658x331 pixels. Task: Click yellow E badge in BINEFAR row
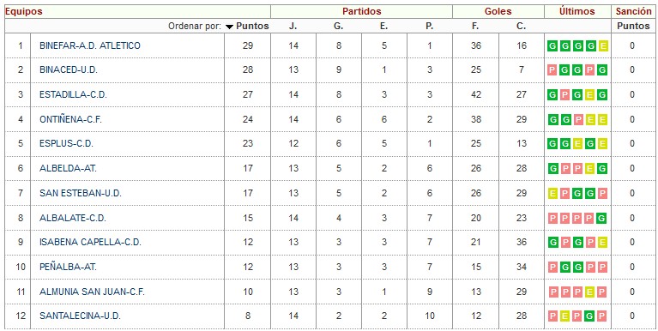pyautogui.click(x=603, y=45)
